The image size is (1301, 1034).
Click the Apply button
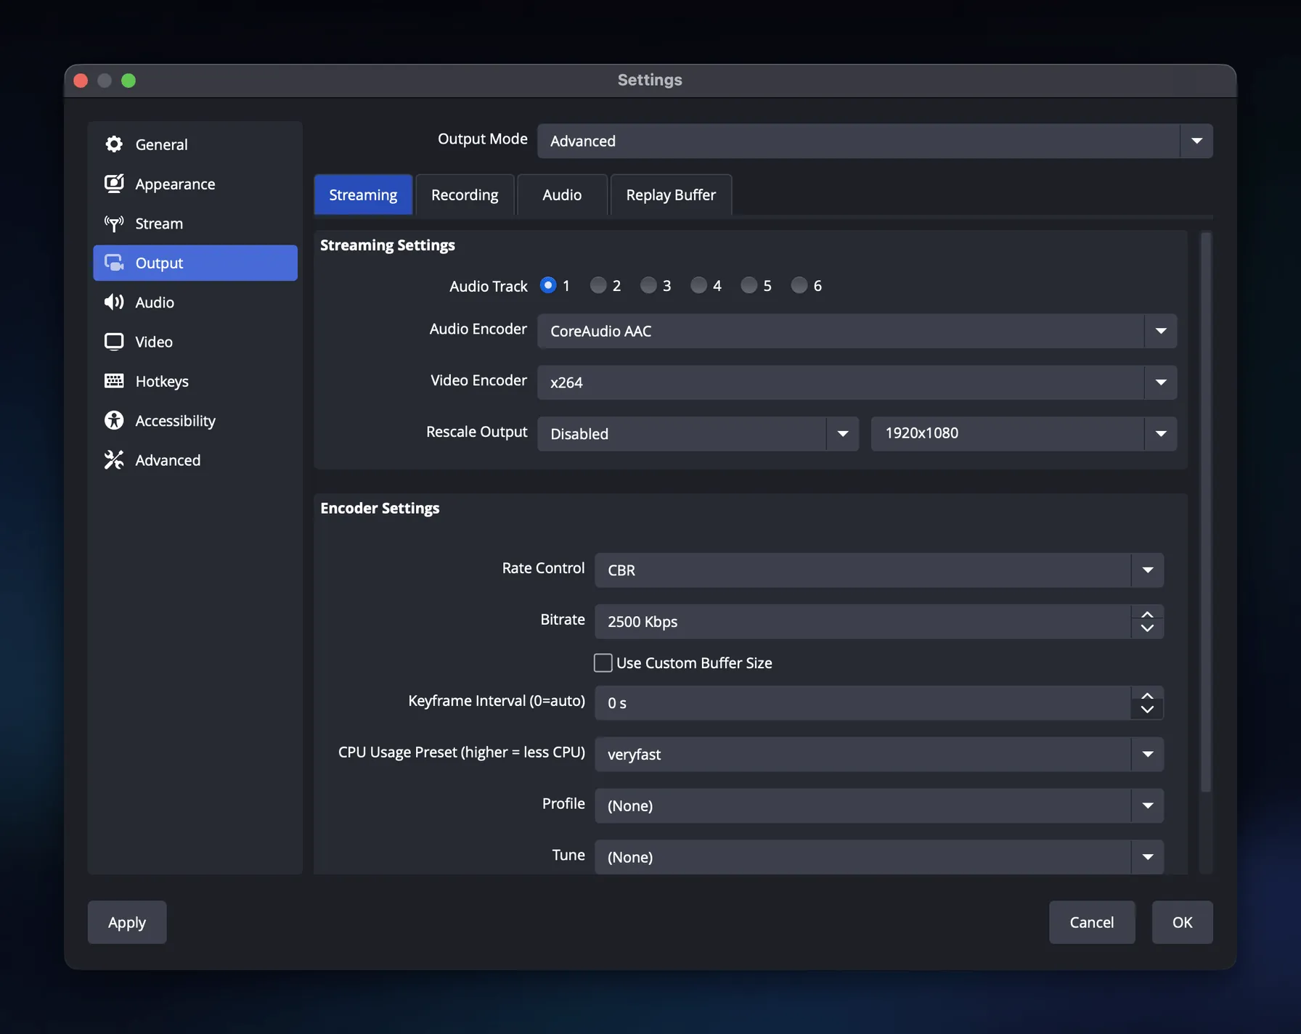[x=127, y=922]
